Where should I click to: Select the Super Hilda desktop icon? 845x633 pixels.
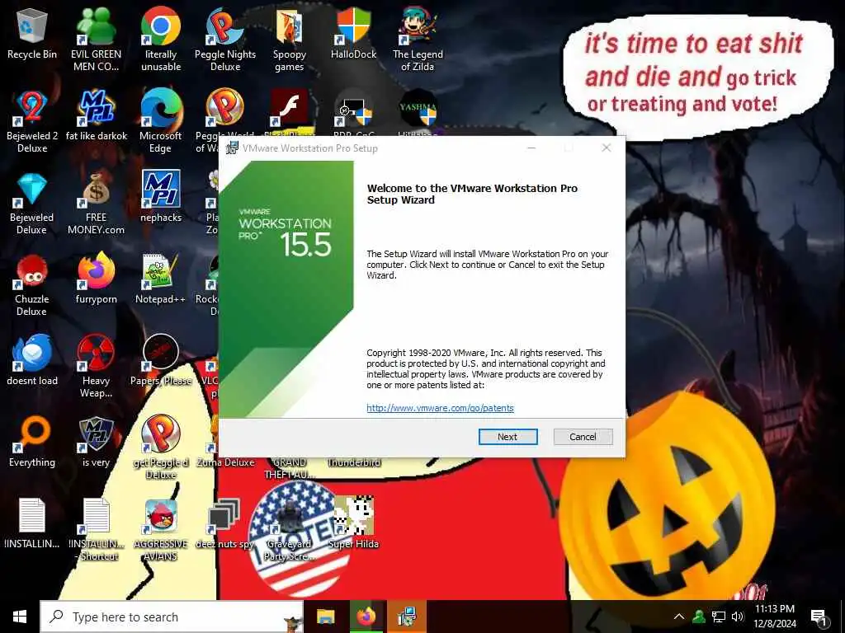pyautogui.click(x=353, y=522)
